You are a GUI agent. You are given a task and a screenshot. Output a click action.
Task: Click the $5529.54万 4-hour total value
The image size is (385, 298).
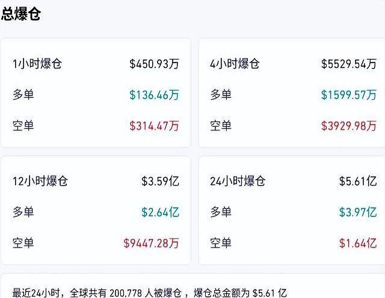pyautogui.click(x=349, y=64)
